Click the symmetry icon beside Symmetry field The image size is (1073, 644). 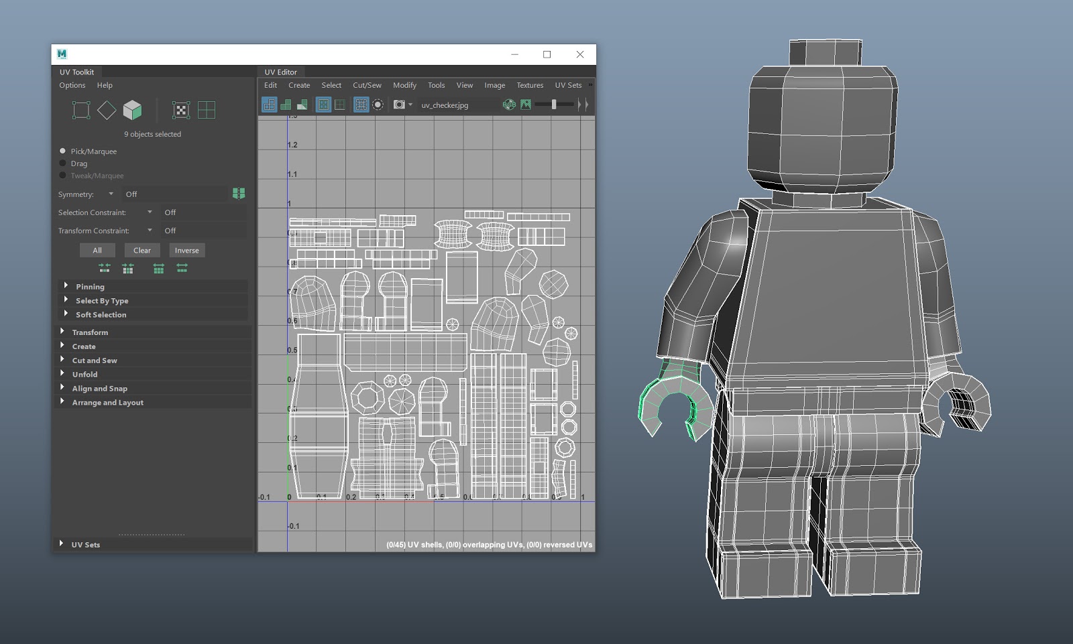click(239, 194)
